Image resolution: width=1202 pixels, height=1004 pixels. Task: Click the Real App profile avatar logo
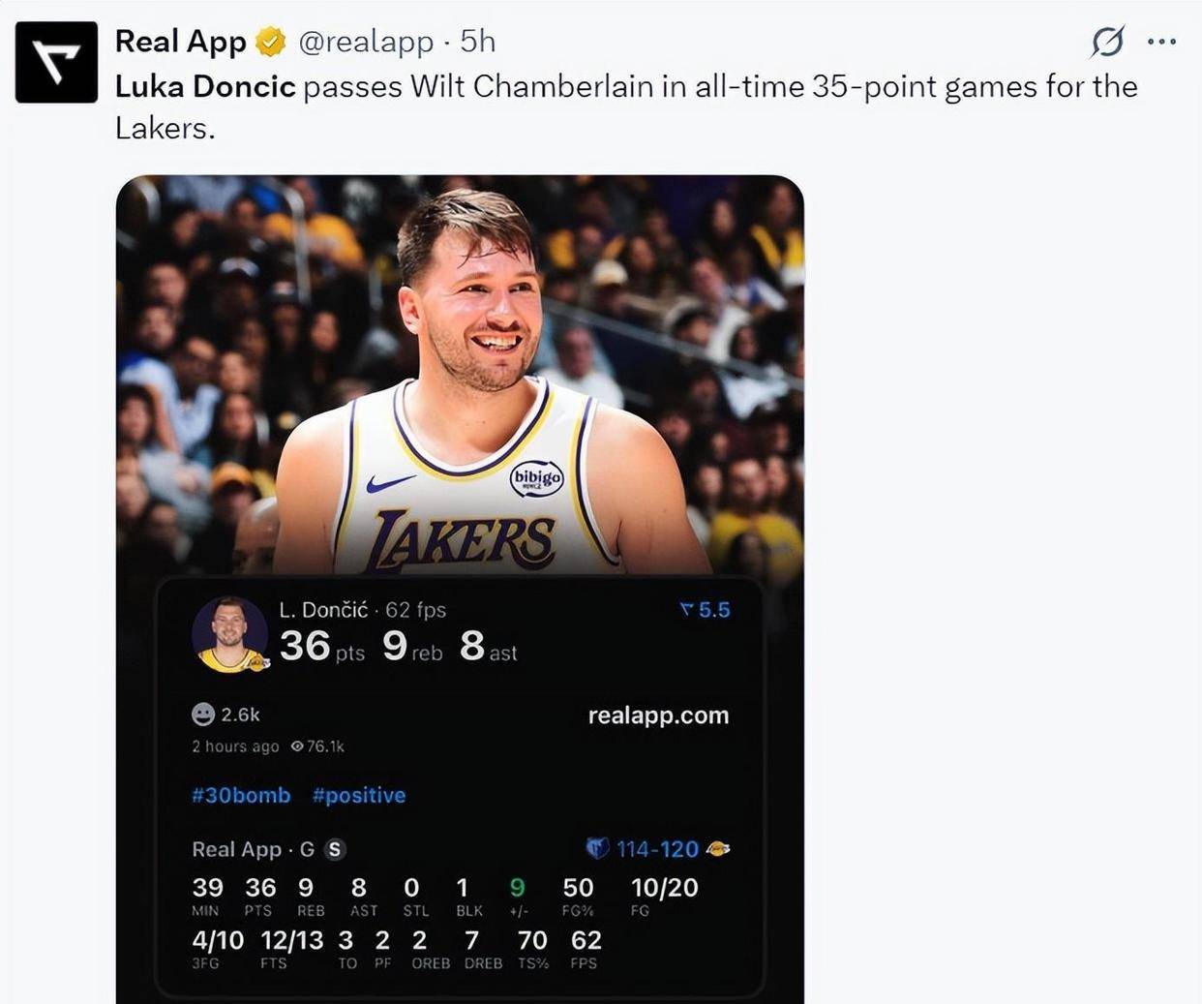[x=56, y=62]
